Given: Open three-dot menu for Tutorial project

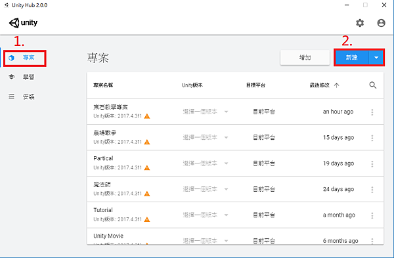Looking at the screenshot, I should pyautogui.click(x=372, y=215).
